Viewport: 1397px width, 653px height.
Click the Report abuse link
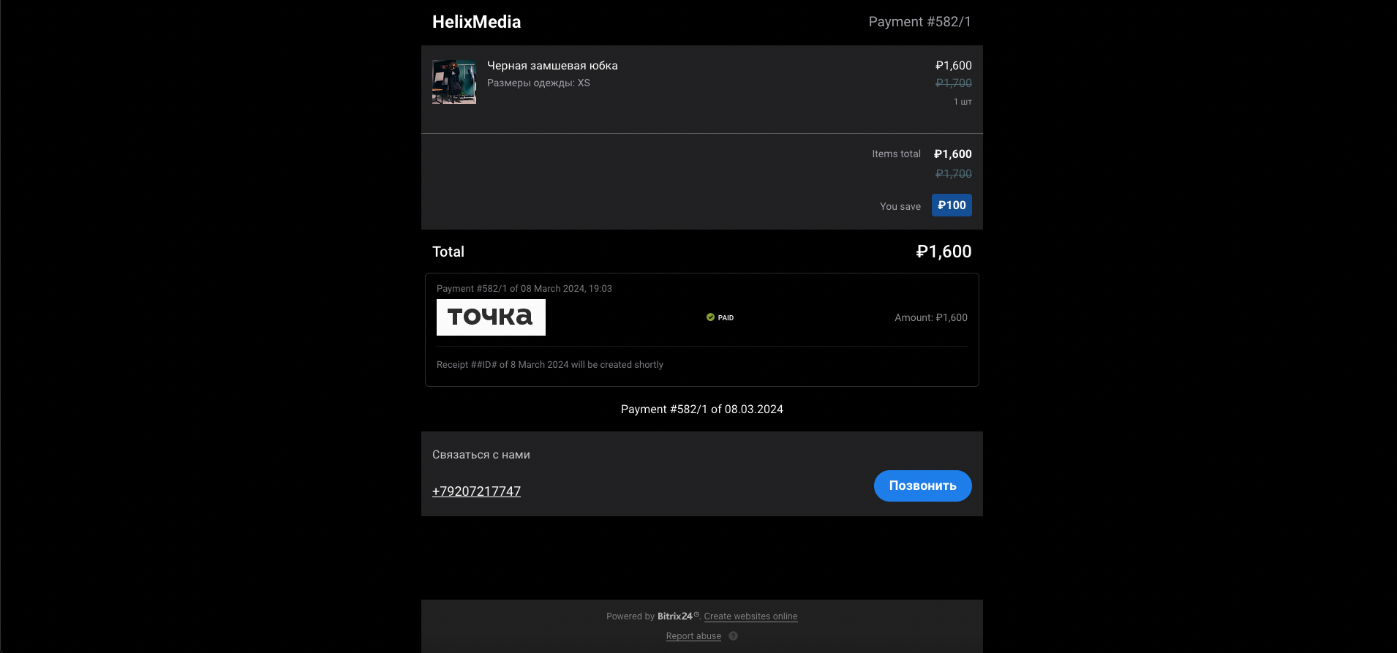click(693, 636)
